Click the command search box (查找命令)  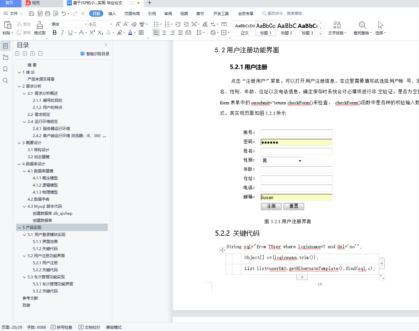[x=282, y=13]
